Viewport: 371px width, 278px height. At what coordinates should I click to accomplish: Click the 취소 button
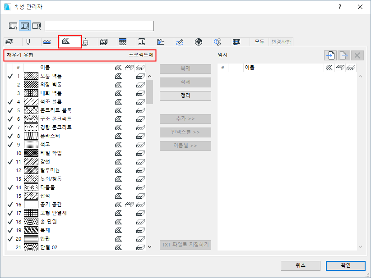pyautogui.click(x=301, y=266)
